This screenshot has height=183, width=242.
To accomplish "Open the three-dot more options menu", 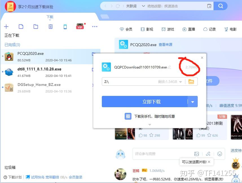I will coord(94,27).
